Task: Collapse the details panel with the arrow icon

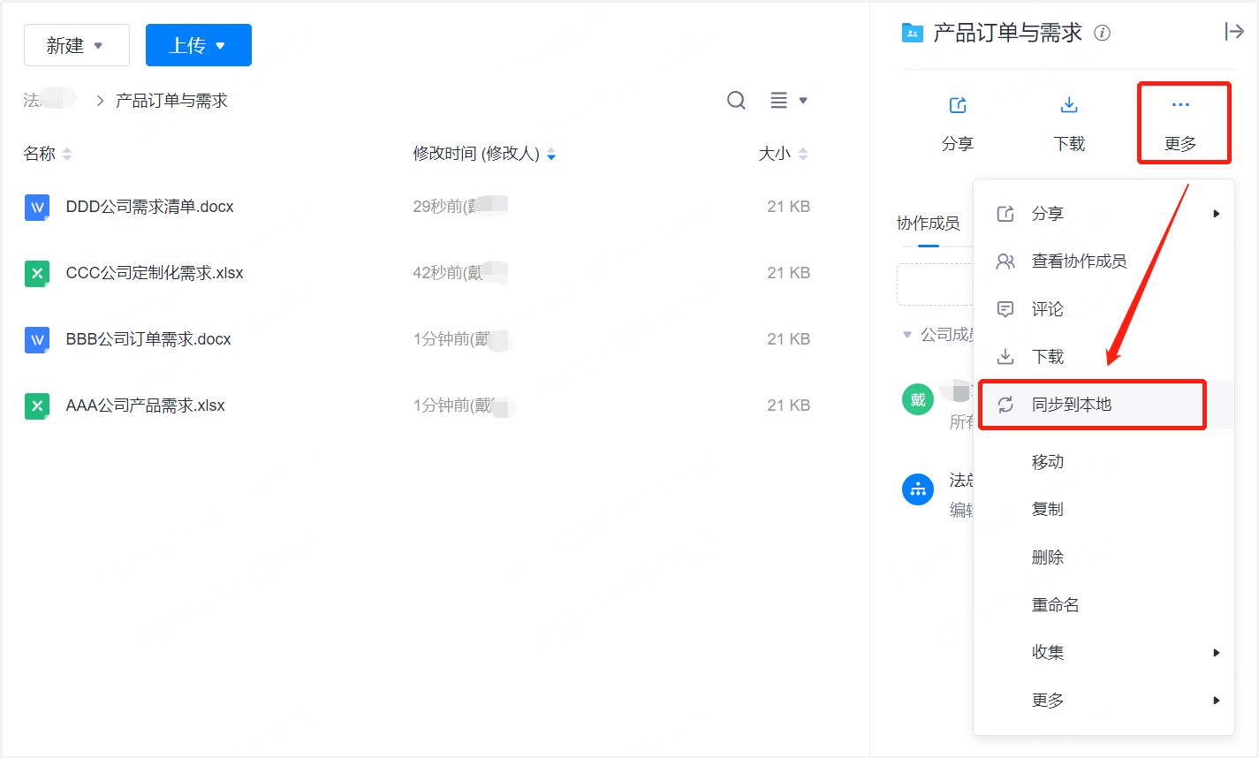Action: click(x=1233, y=32)
